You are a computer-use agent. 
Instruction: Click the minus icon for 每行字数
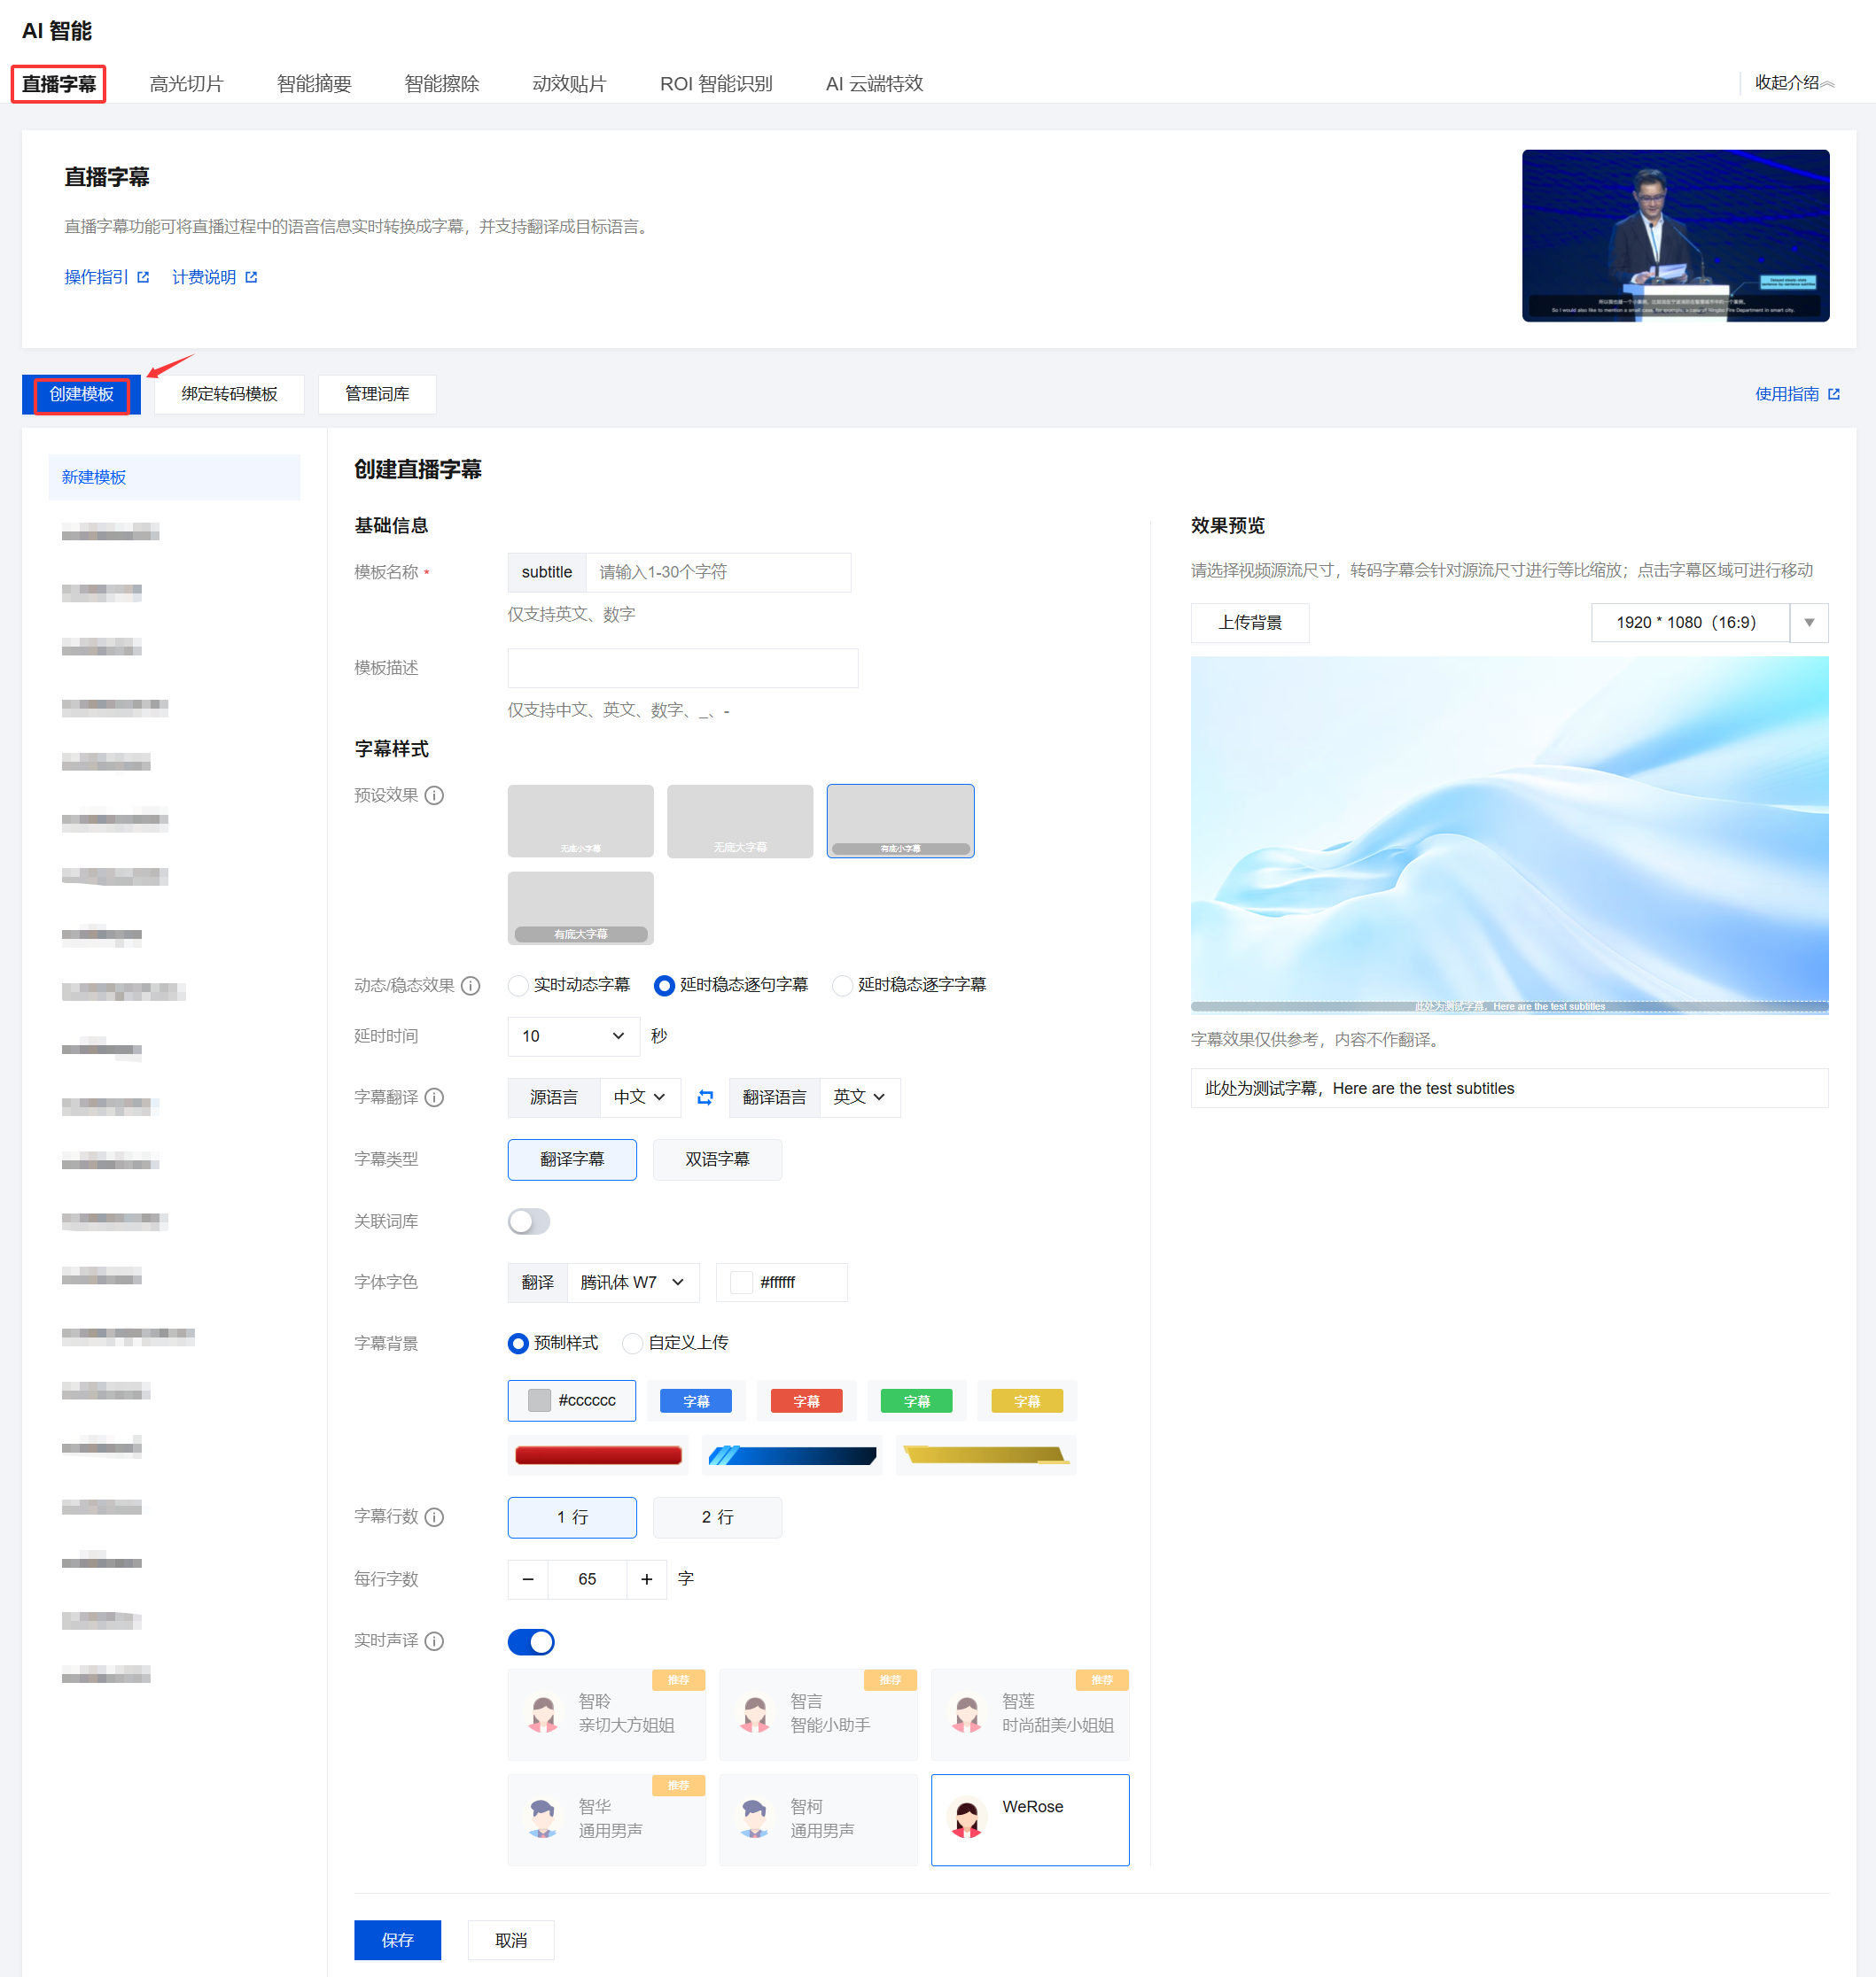click(x=528, y=1579)
